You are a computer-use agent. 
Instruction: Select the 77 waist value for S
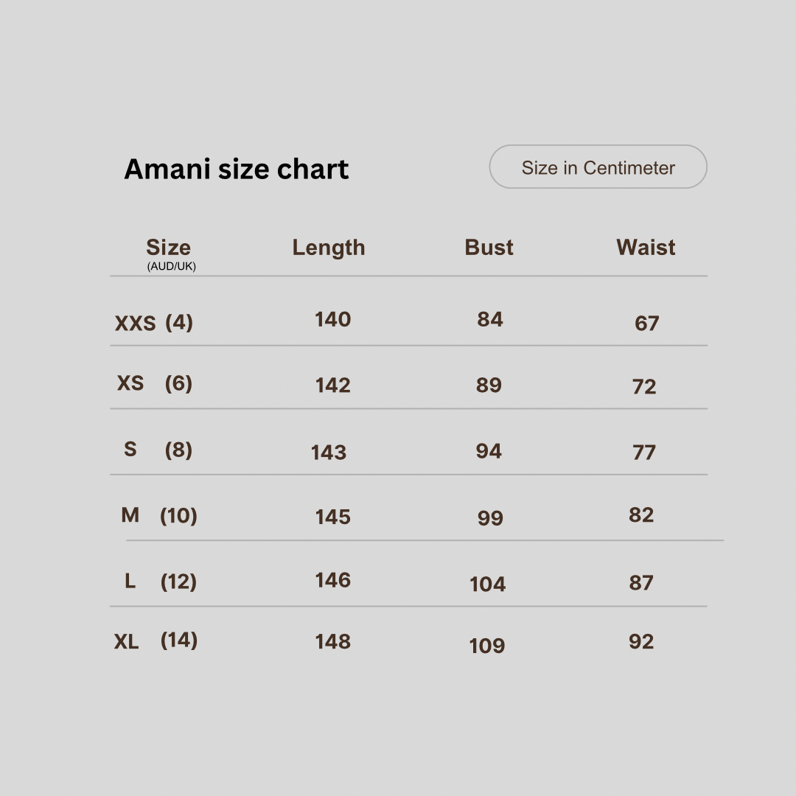644,453
